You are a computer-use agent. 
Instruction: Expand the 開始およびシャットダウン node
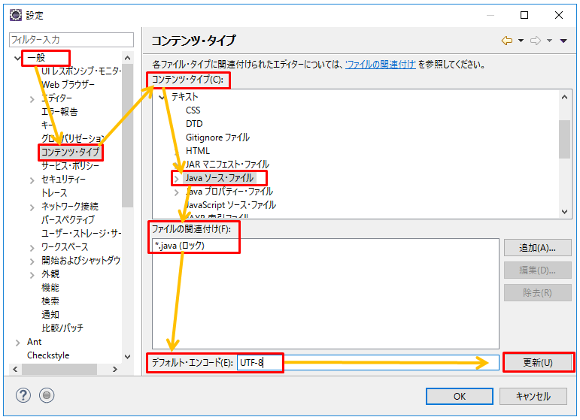pos(32,261)
